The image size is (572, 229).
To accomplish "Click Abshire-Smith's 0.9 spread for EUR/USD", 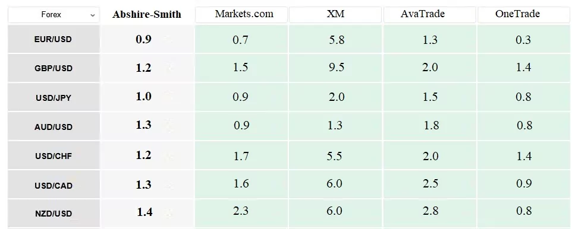I will 143,39.
